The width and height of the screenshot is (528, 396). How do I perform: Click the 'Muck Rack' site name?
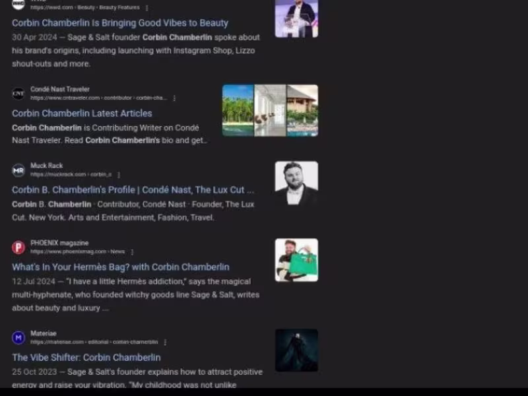(46, 166)
